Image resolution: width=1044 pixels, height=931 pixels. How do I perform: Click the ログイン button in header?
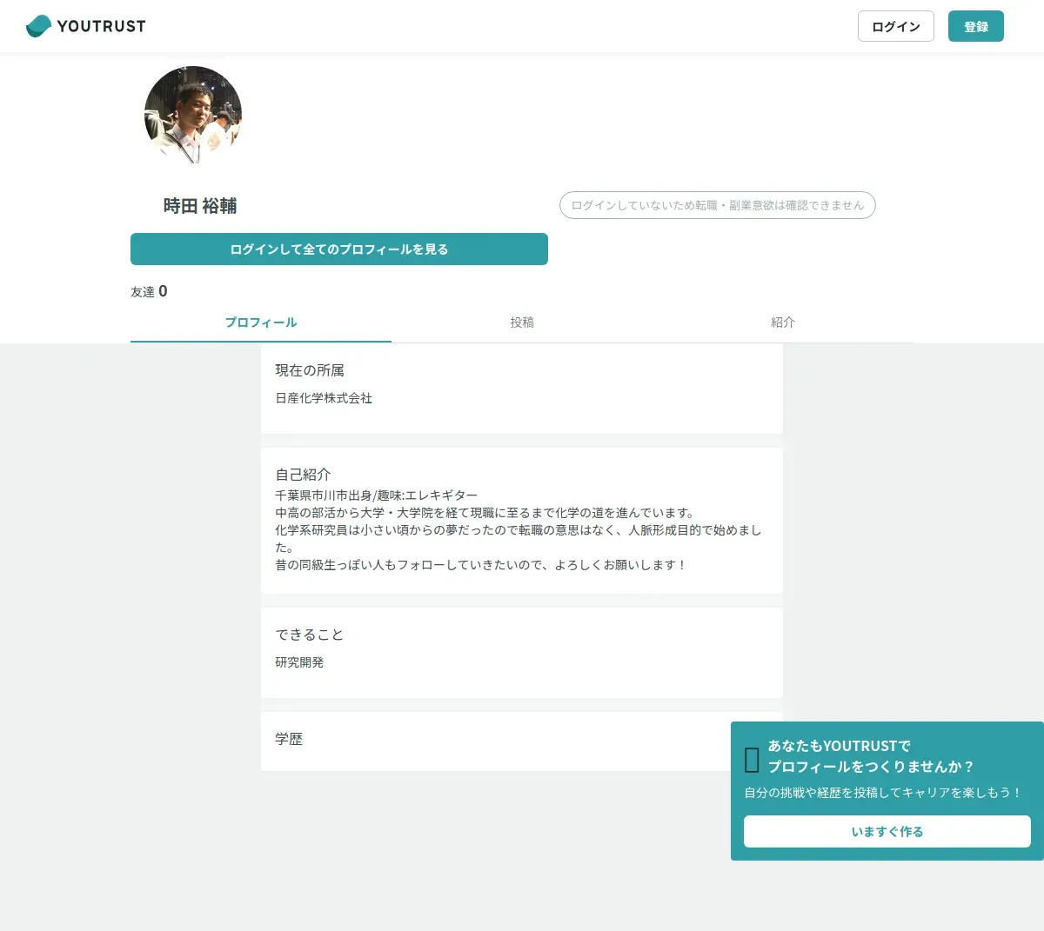[896, 26]
